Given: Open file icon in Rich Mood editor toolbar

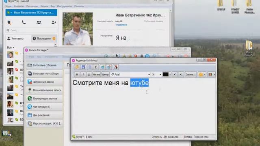Looking at the screenshot, I should click(x=77, y=67).
